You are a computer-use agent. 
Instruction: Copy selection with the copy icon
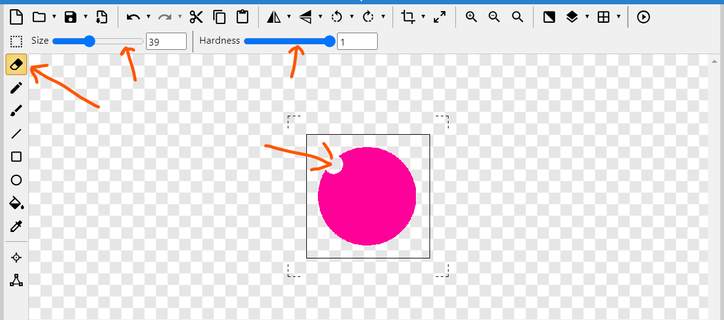219,17
